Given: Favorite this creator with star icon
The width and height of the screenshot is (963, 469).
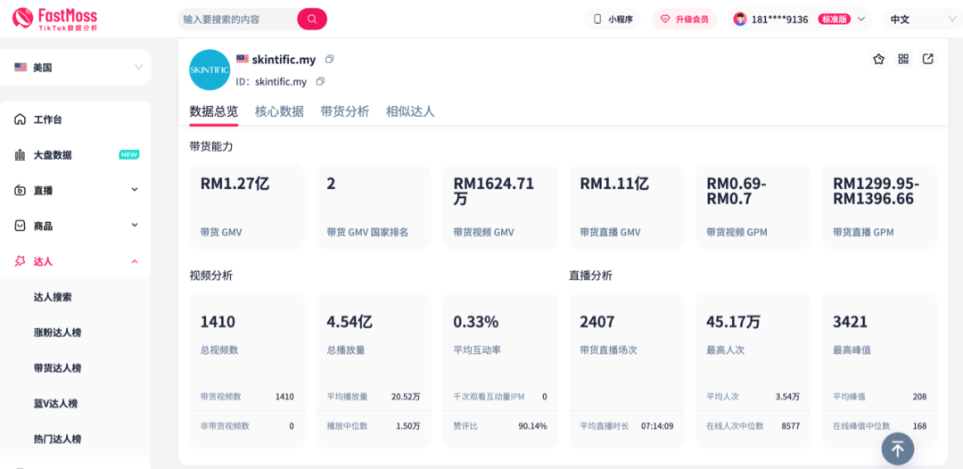Looking at the screenshot, I should point(879,59).
